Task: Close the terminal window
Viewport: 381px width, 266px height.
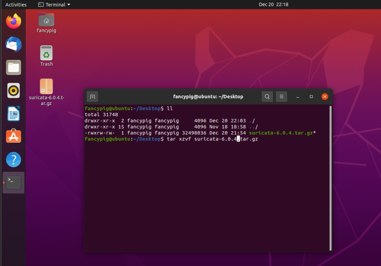Action: 324,96
